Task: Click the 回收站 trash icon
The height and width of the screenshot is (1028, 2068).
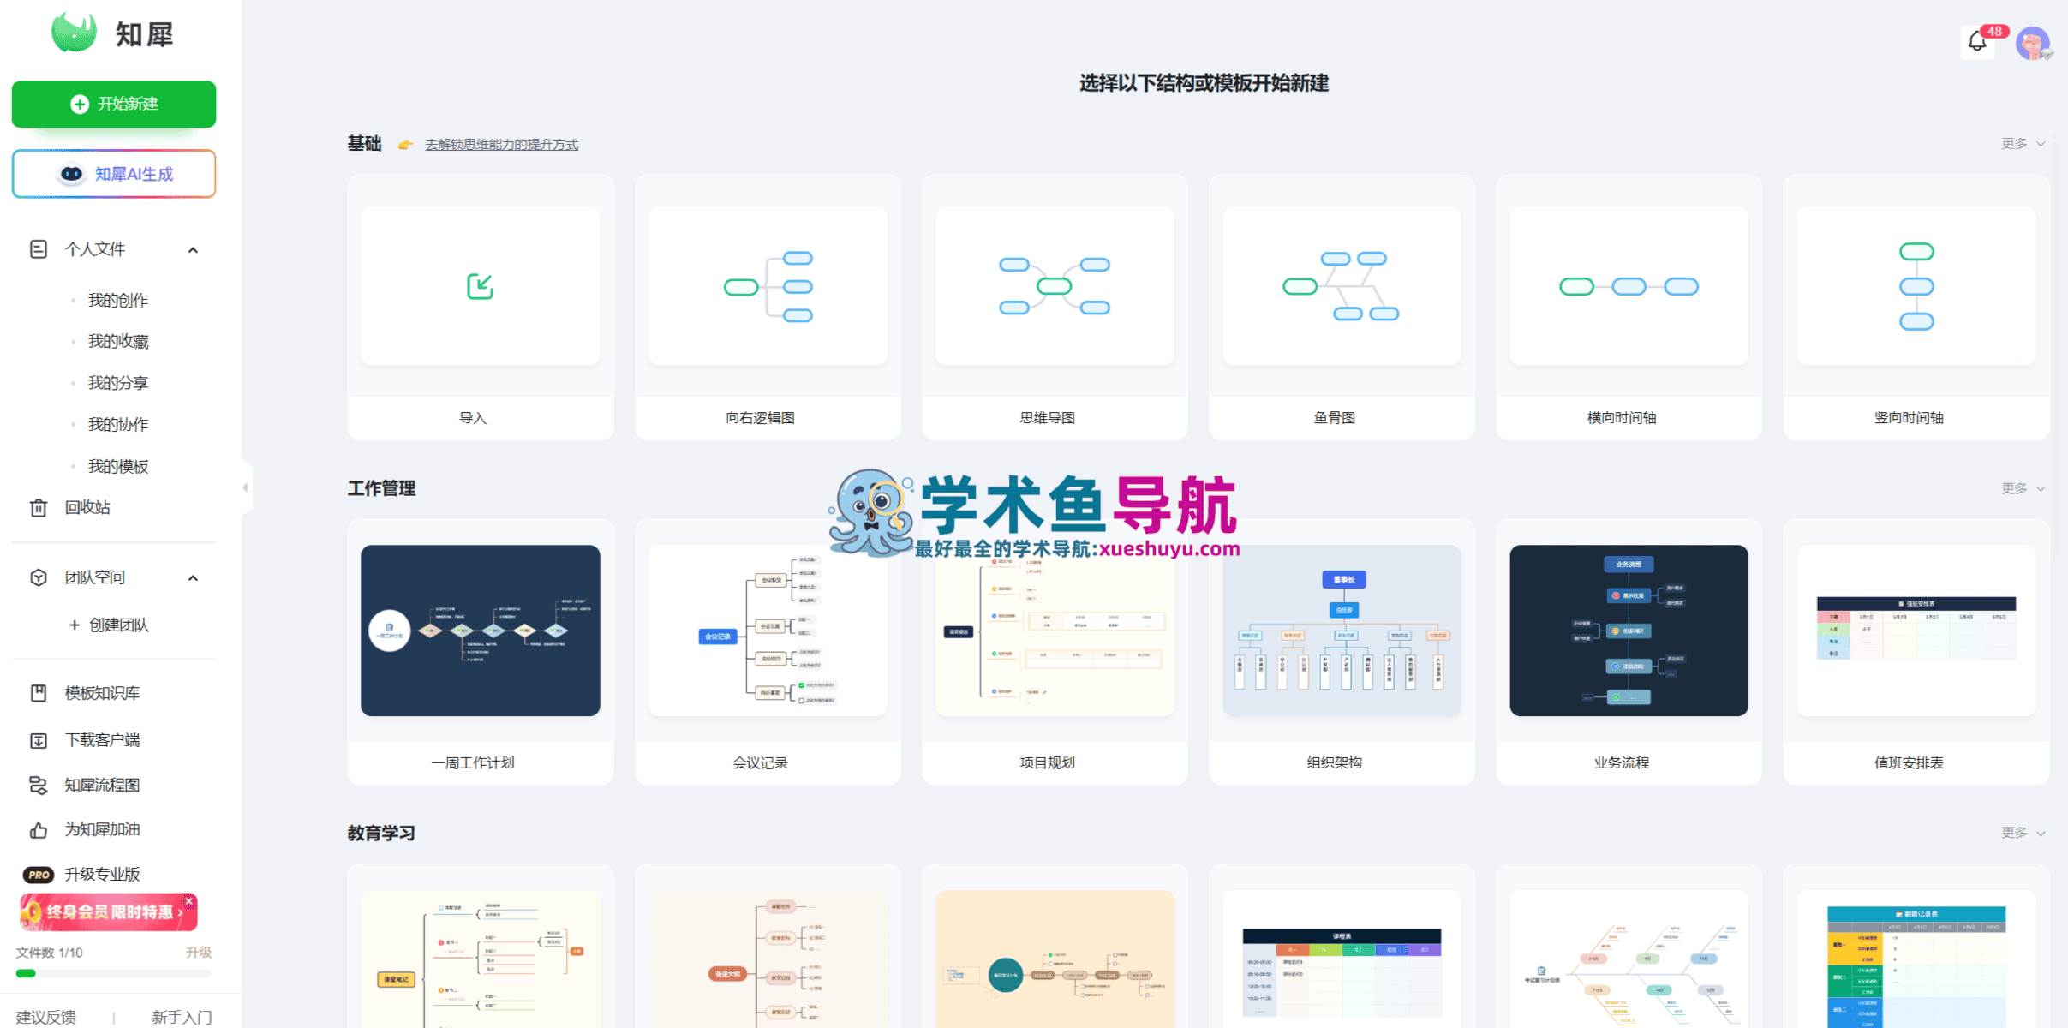Action: point(39,508)
